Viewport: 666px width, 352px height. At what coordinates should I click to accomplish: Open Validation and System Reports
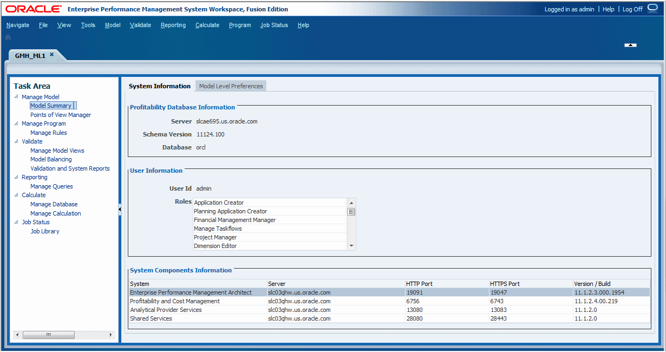pos(70,168)
